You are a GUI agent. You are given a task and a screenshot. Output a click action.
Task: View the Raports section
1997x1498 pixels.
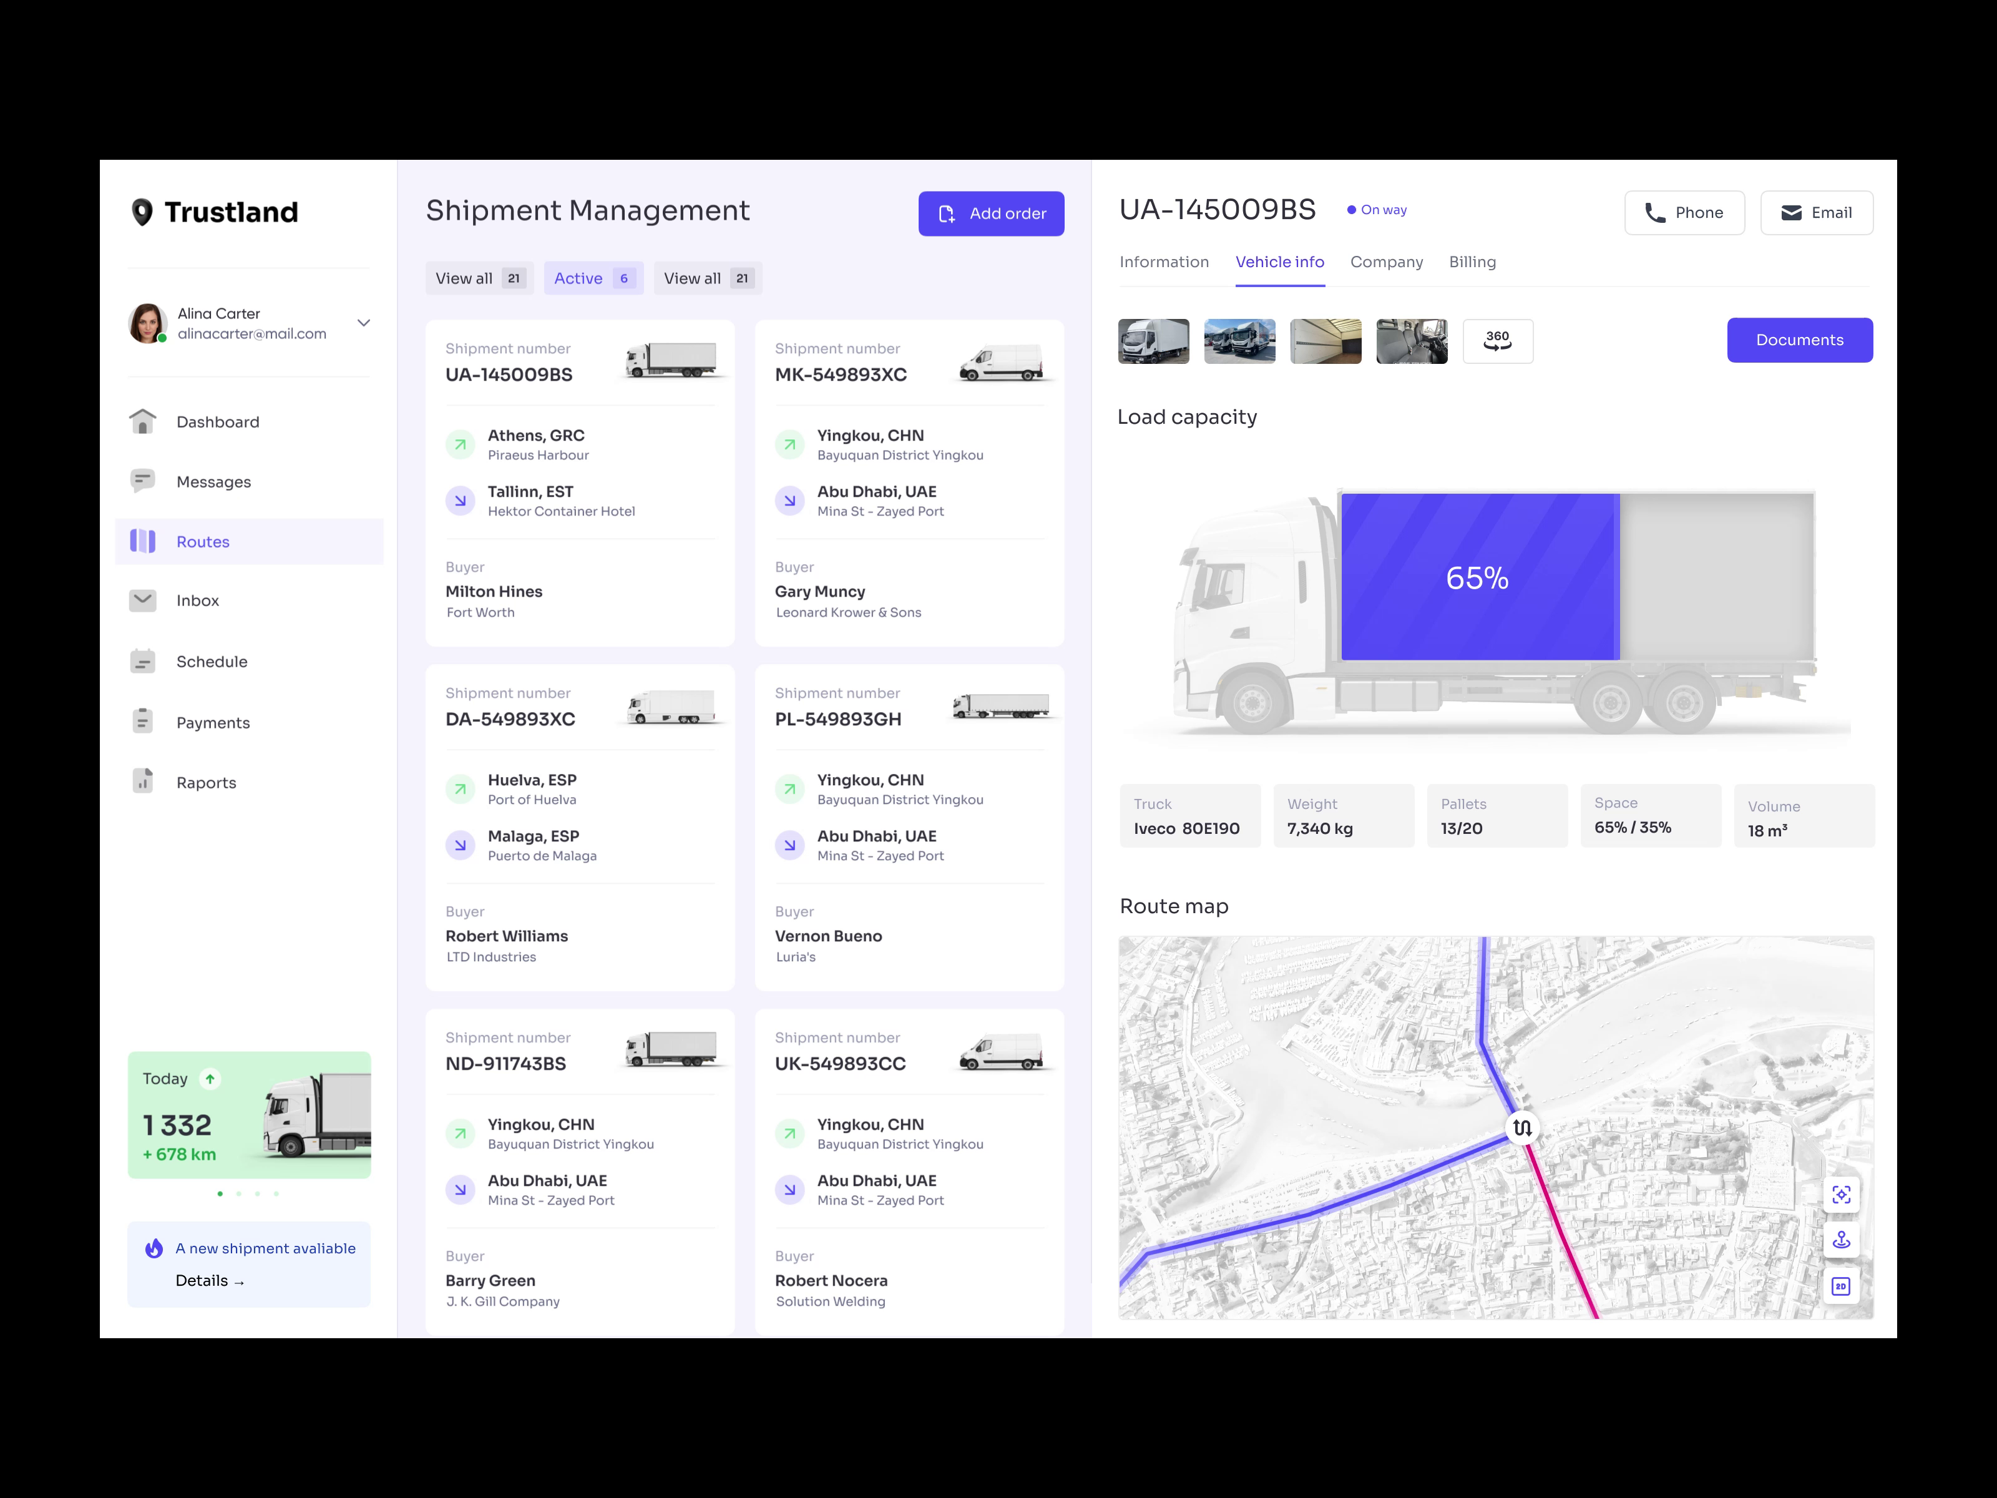coord(206,782)
